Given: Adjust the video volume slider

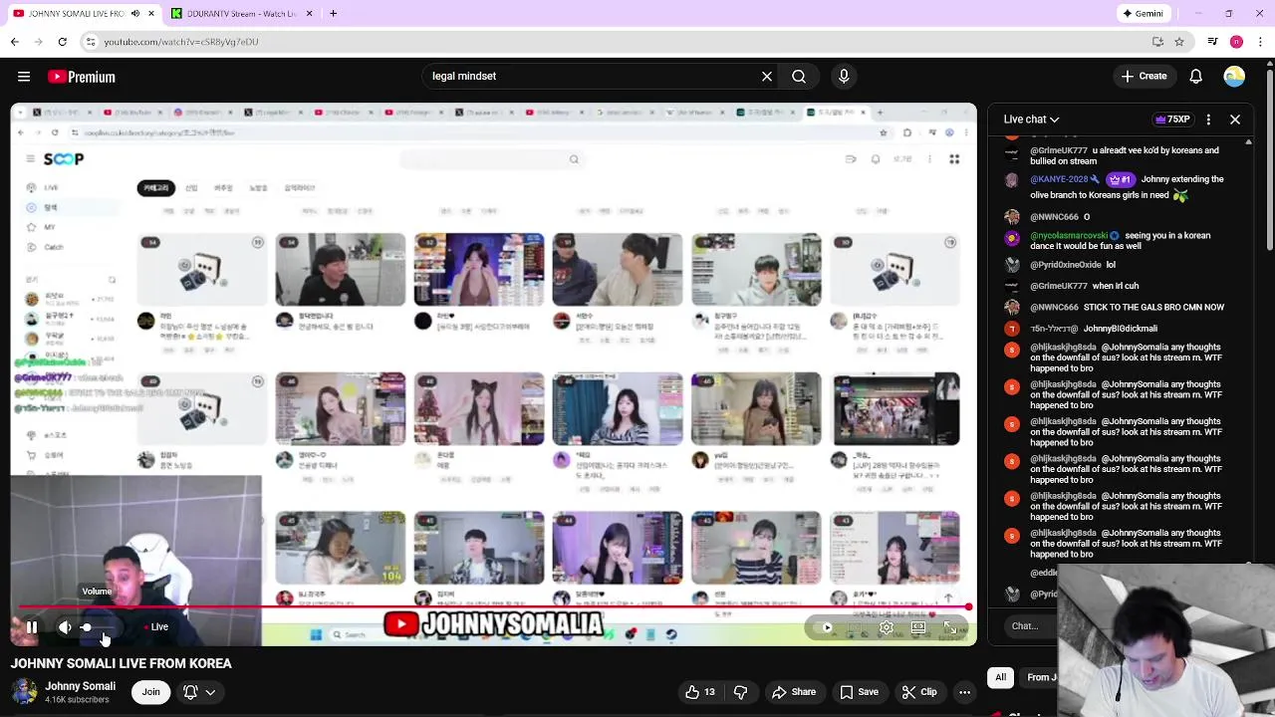Looking at the screenshot, I should coord(100,627).
